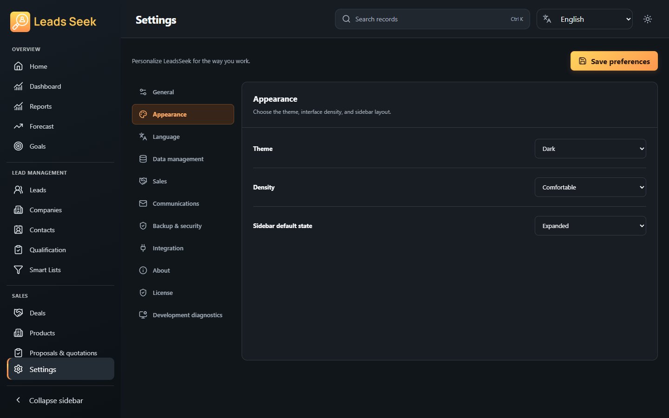Viewport: 669px width, 418px height.
Task: Click the Qualification clipboard icon
Action: (x=18, y=250)
